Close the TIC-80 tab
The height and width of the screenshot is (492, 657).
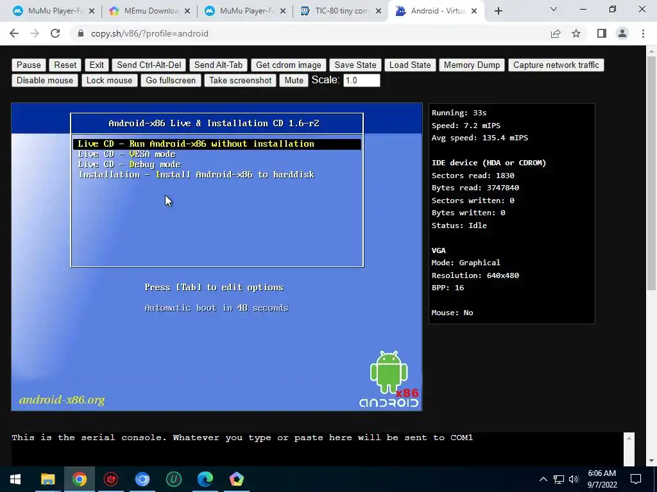click(x=379, y=11)
